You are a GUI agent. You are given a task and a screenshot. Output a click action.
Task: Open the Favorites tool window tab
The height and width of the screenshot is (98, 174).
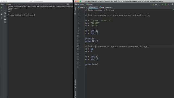(75, 94)
